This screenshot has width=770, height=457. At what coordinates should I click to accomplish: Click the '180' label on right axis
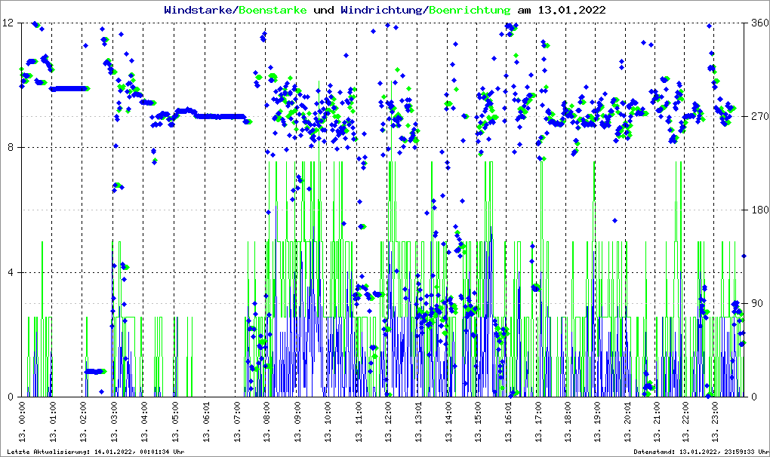(x=757, y=210)
